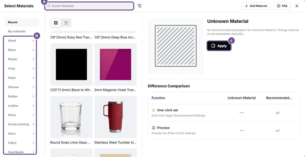Expand the Metal category chevron
The image size is (305, 157).
pyautogui.click(x=34, y=50)
